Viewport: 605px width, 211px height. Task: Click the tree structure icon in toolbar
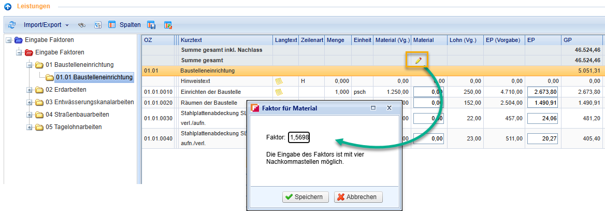click(x=97, y=24)
